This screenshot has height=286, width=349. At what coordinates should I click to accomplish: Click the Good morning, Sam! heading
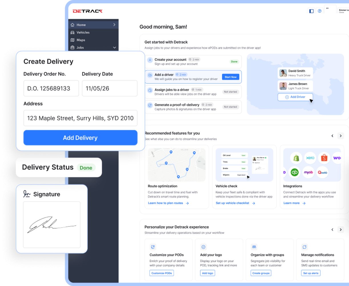click(x=163, y=27)
